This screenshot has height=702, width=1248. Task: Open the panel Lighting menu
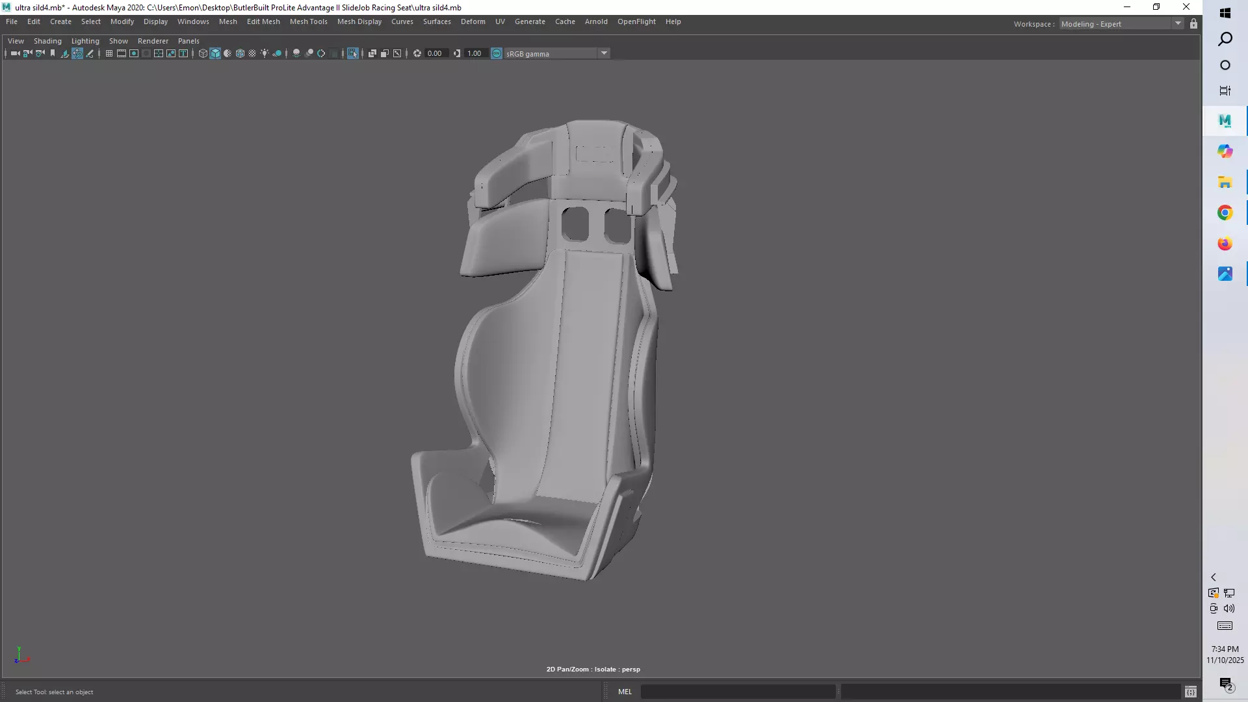[x=85, y=41]
